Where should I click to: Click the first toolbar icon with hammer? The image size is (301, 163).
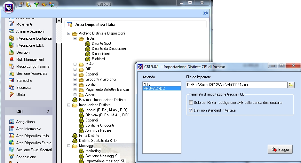[x=21, y=4]
